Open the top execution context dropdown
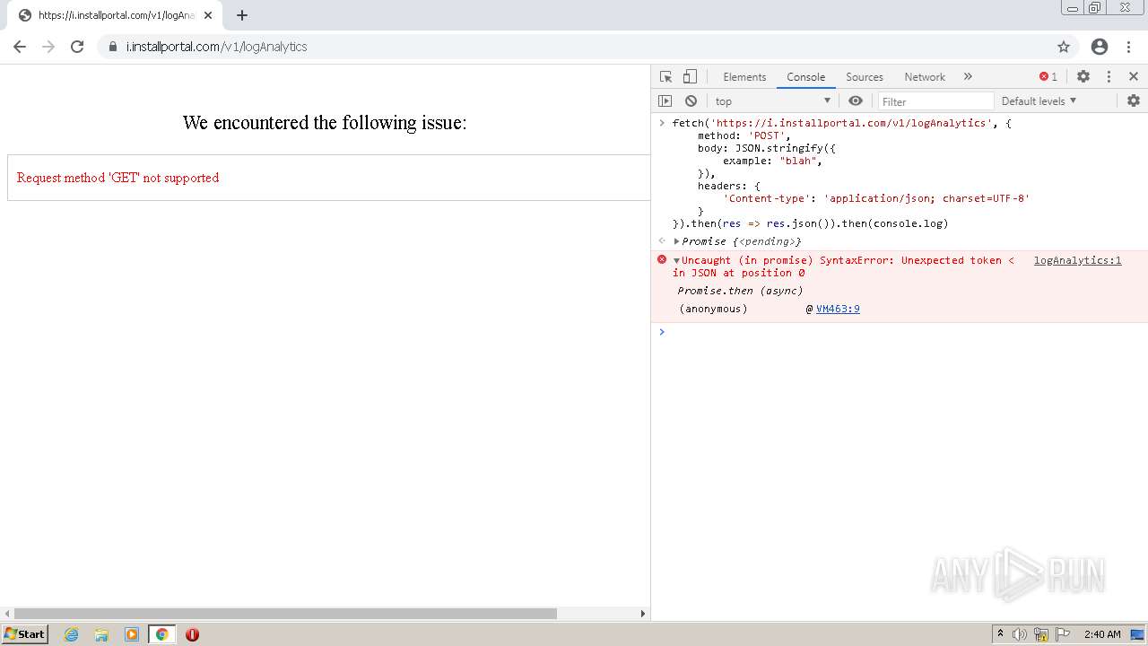The height and width of the screenshot is (646, 1148). pos(773,101)
